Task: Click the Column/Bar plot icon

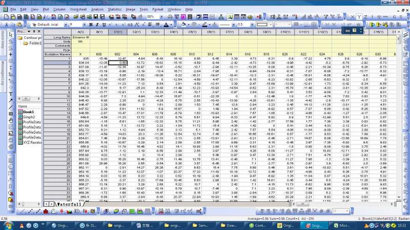Action: (x=46, y=211)
